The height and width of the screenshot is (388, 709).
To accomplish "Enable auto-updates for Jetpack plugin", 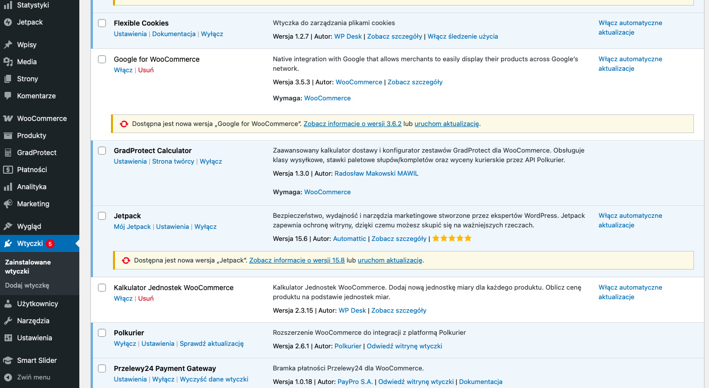I will (x=630, y=220).
